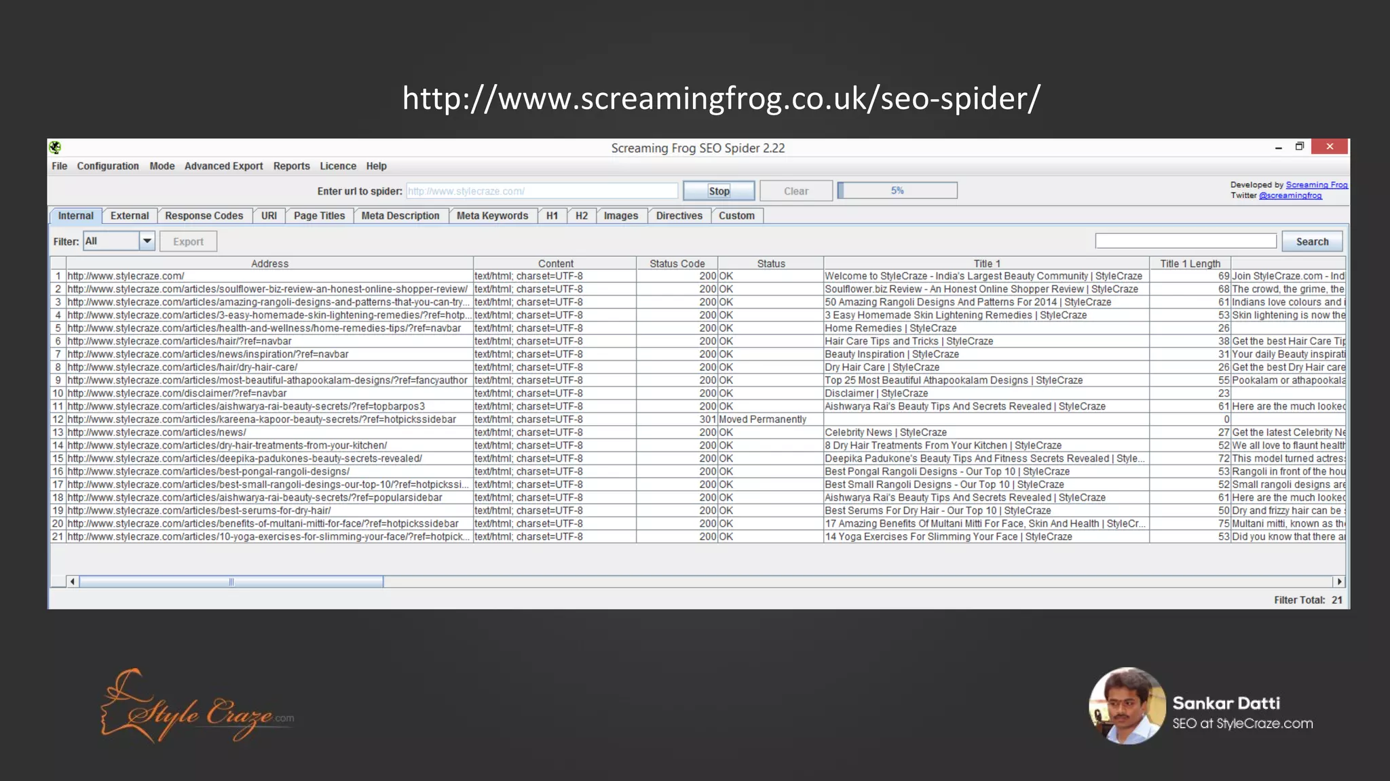Switch to the Images tab
1390x781 pixels.
pos(621,216)
